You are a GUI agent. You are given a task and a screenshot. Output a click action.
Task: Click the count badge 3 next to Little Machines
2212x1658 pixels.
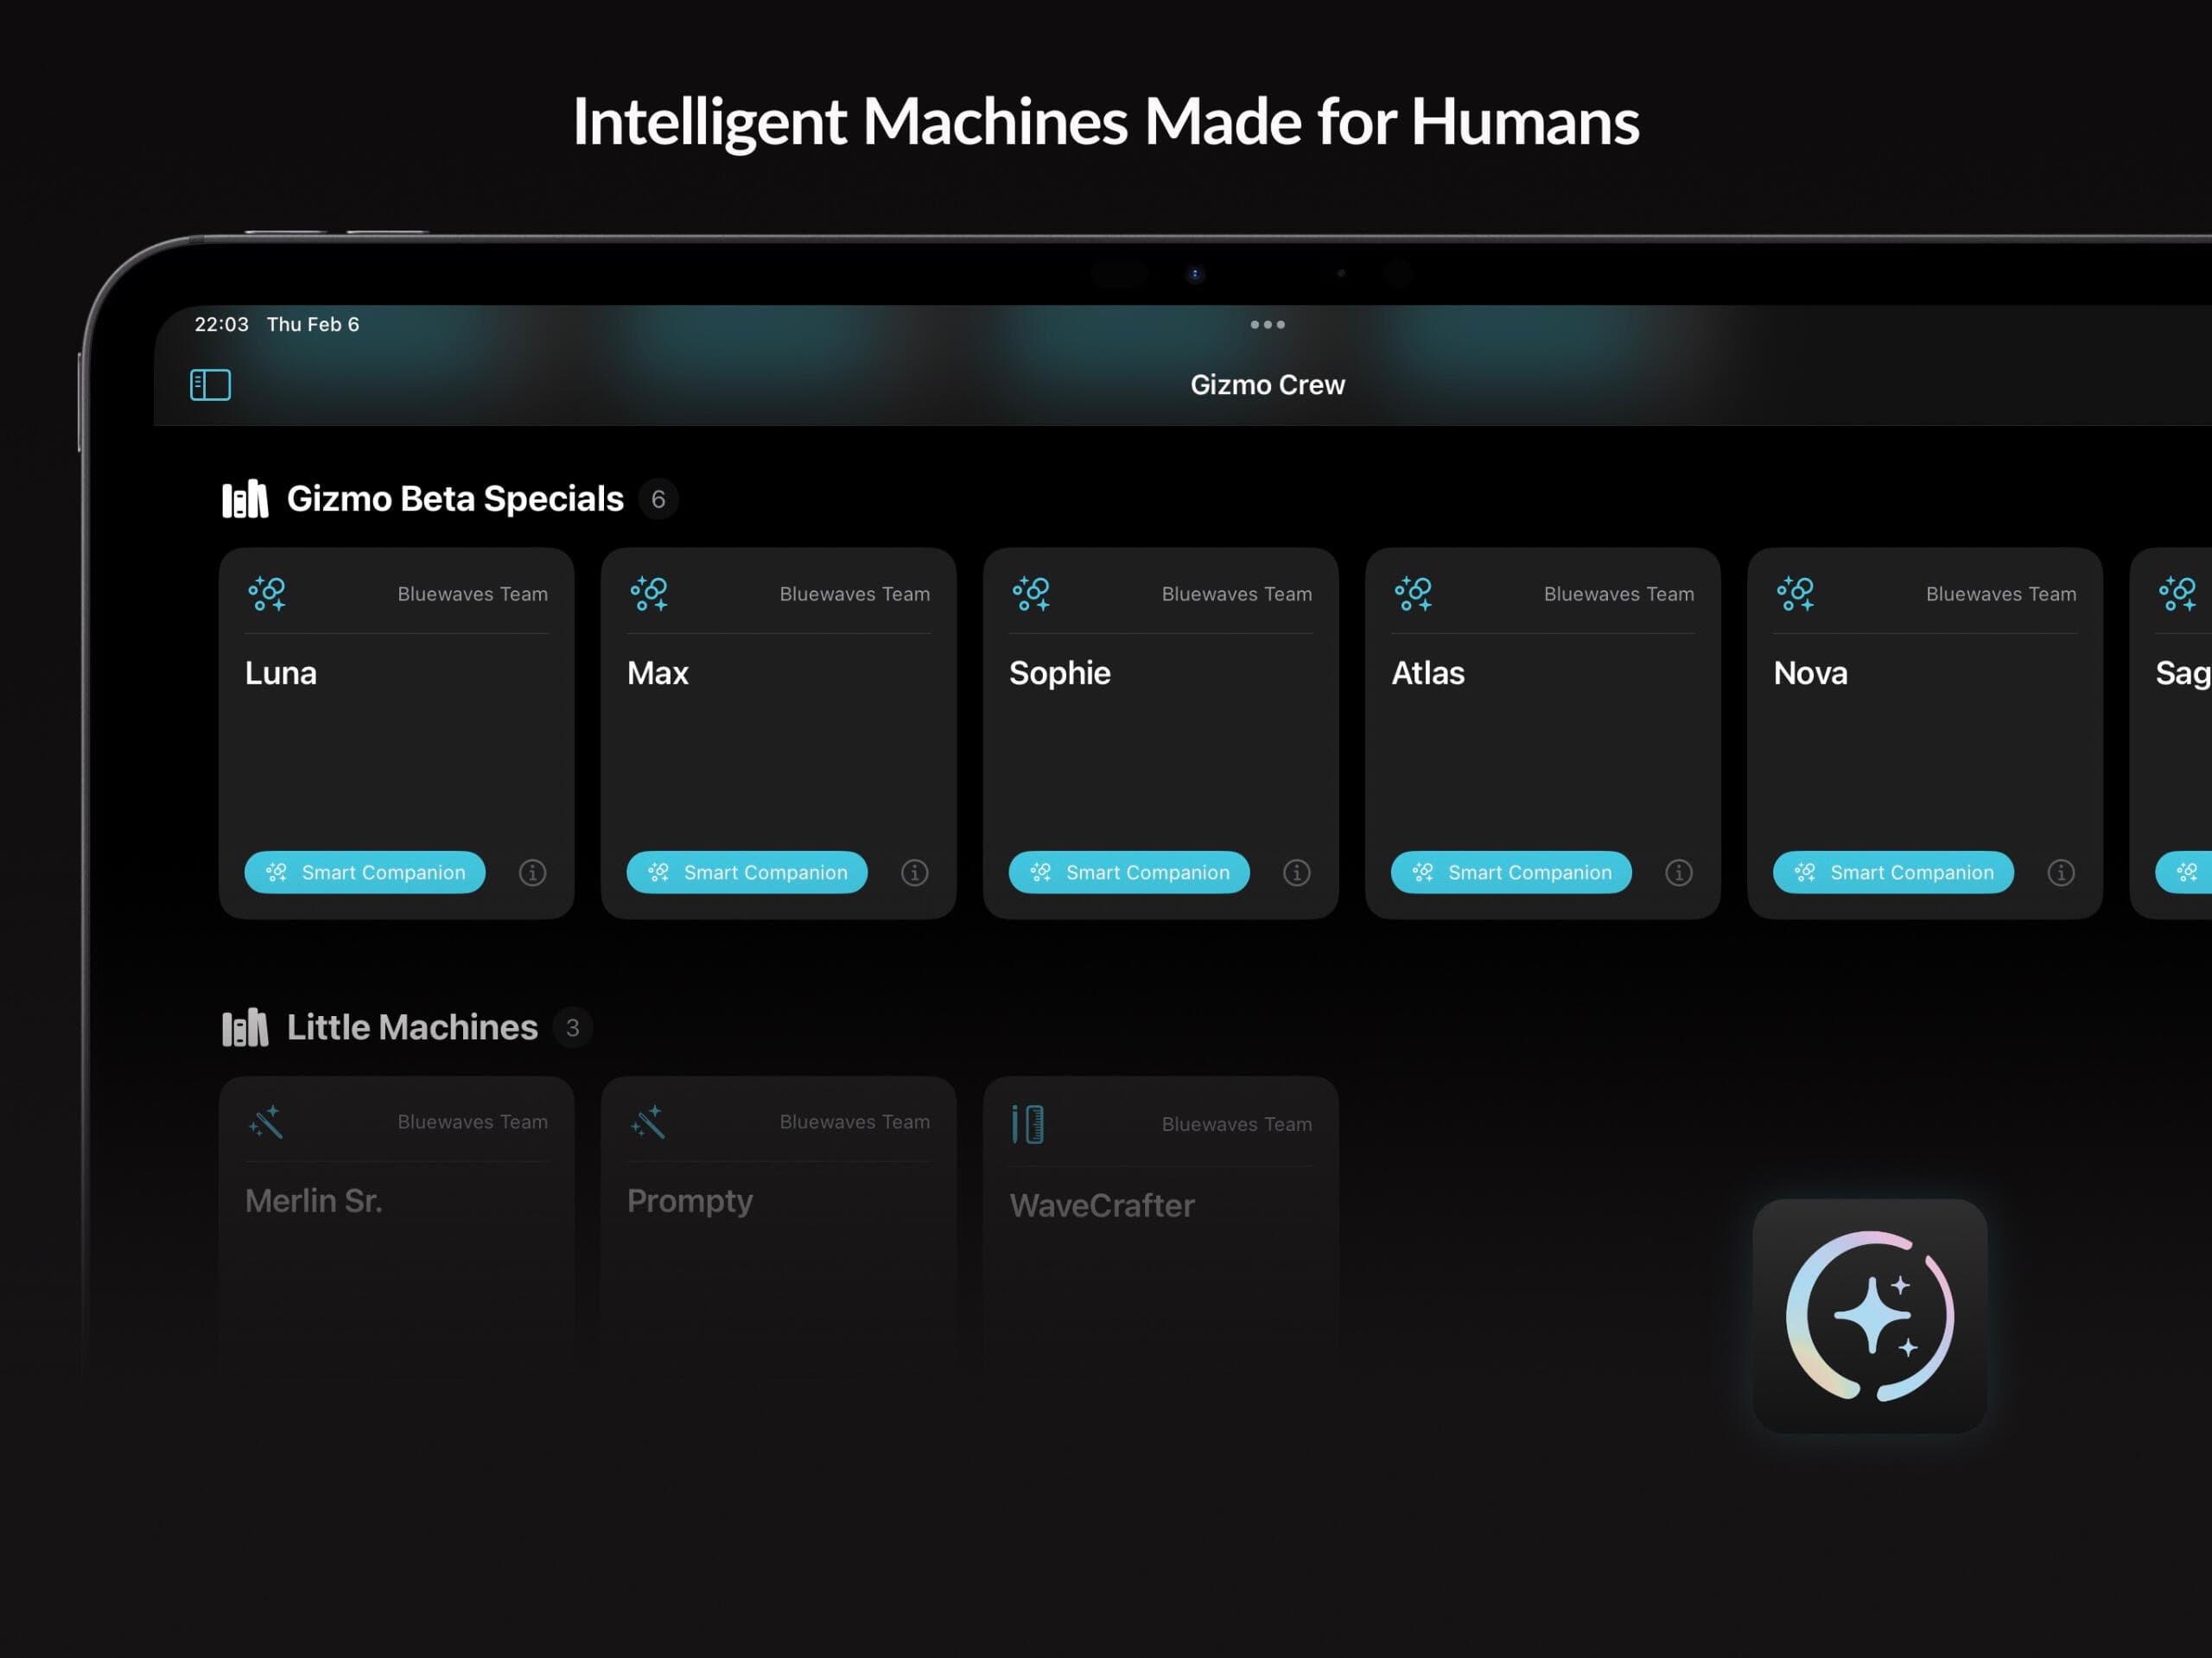[572, 1028]
